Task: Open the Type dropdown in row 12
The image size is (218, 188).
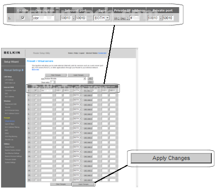Action: pyautogui.click(x=77, y=142)
